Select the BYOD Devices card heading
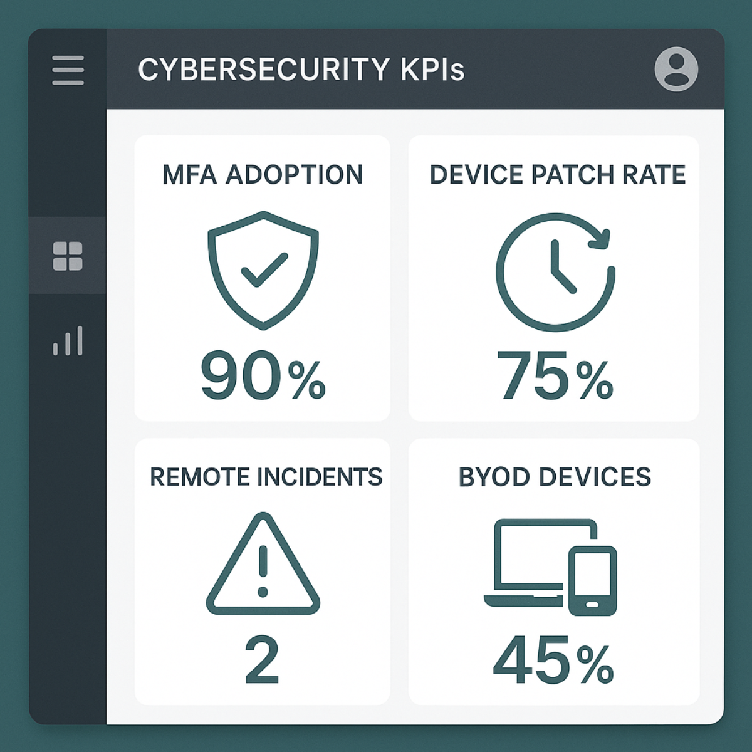This screenshot has height=752, width=752. click(x=555, y=477)
